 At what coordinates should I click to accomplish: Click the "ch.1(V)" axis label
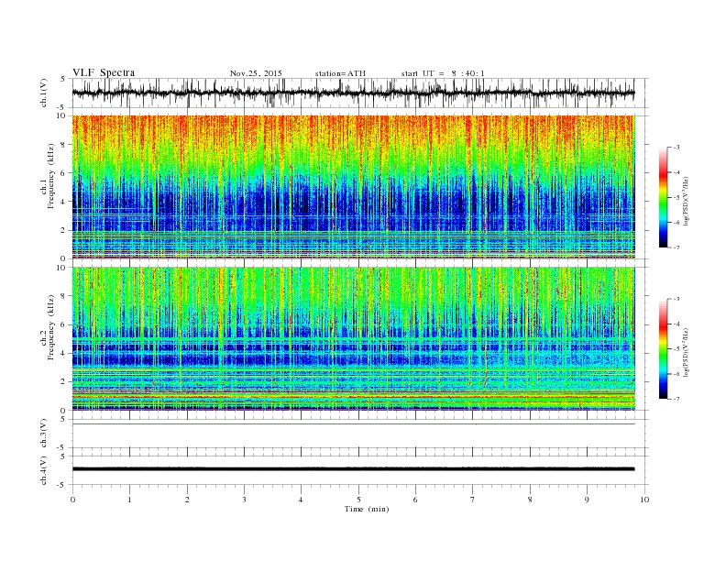[44, 93]
